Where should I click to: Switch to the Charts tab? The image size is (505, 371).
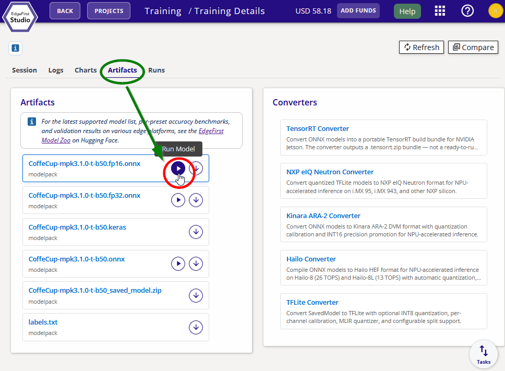tap(86, 70)
